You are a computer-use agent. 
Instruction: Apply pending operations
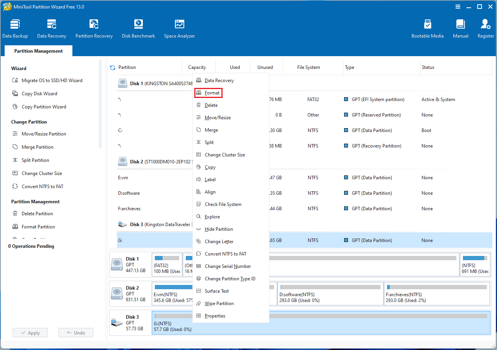pyautogui.click(x=30, y=332)
